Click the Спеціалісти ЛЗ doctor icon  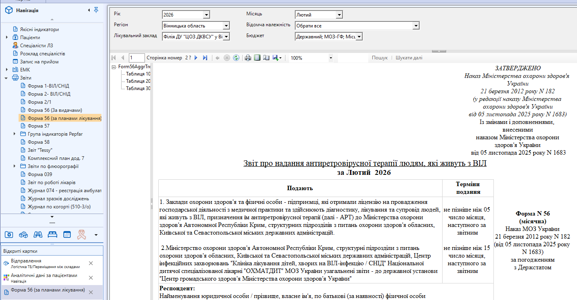[15, 46]
